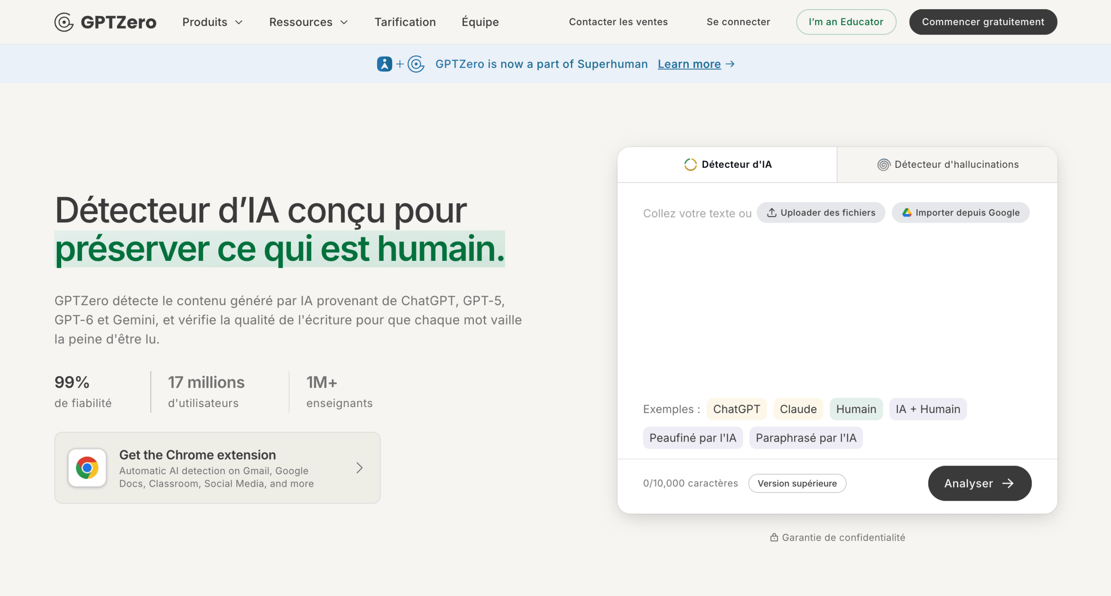
Task: Load the Claude example text
Action: [x=798, y=409]
